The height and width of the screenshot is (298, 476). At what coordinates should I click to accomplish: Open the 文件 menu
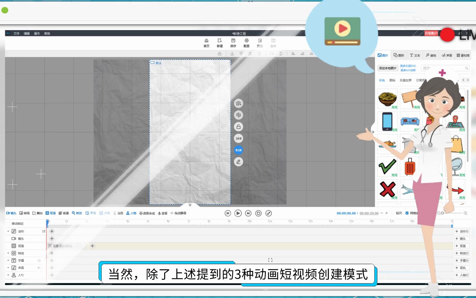tap(17, 33)
